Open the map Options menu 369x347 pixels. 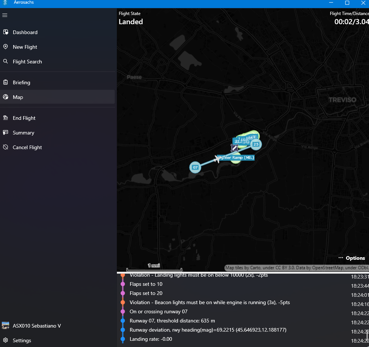coord(351,258)
